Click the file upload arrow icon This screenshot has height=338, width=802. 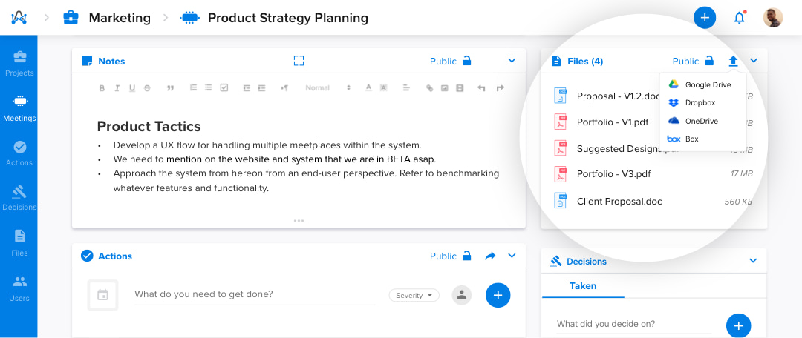pyautogui.click(x=734, y=62)
